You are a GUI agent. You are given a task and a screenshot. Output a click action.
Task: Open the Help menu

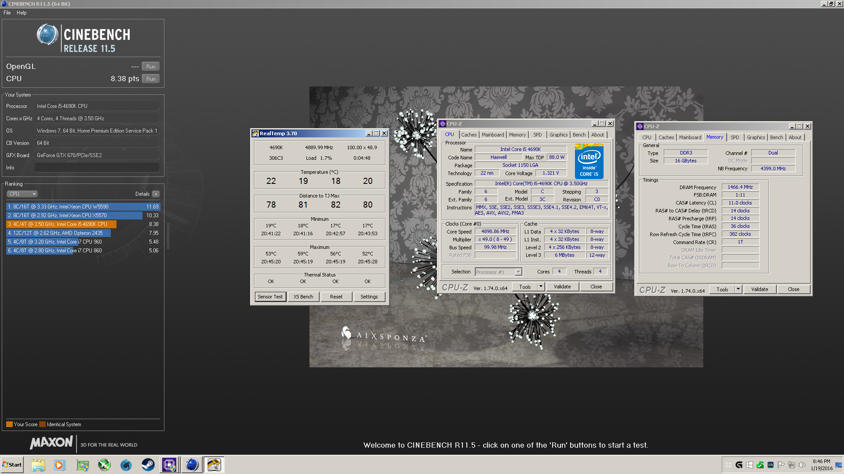click(22, 13)
